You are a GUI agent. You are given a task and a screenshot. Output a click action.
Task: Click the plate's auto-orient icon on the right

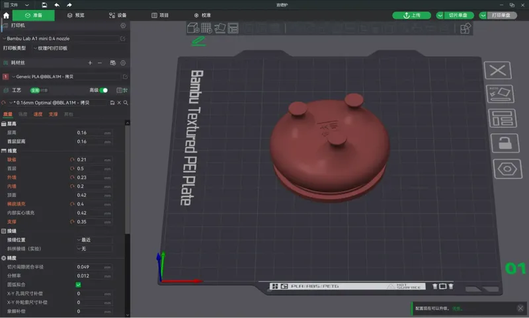click(500, 94)
